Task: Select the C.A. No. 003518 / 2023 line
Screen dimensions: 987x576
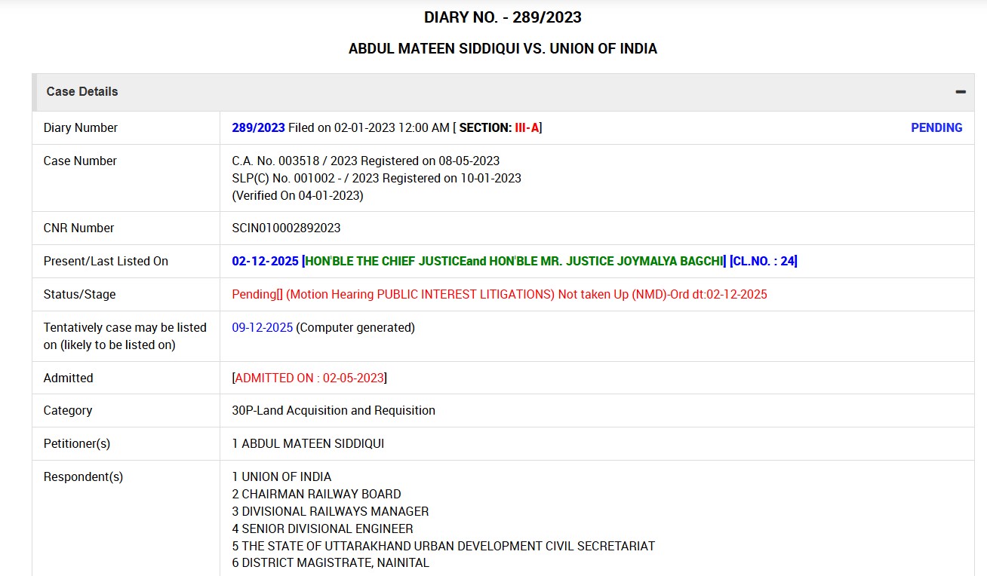Action: [365, 161]
